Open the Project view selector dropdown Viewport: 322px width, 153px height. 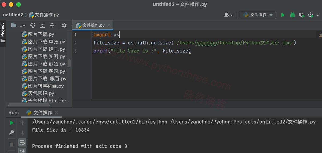18,25
